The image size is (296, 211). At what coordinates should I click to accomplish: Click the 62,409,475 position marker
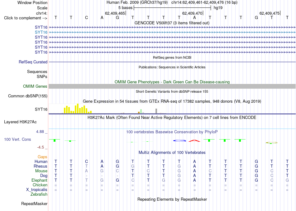tap(270, 13)
